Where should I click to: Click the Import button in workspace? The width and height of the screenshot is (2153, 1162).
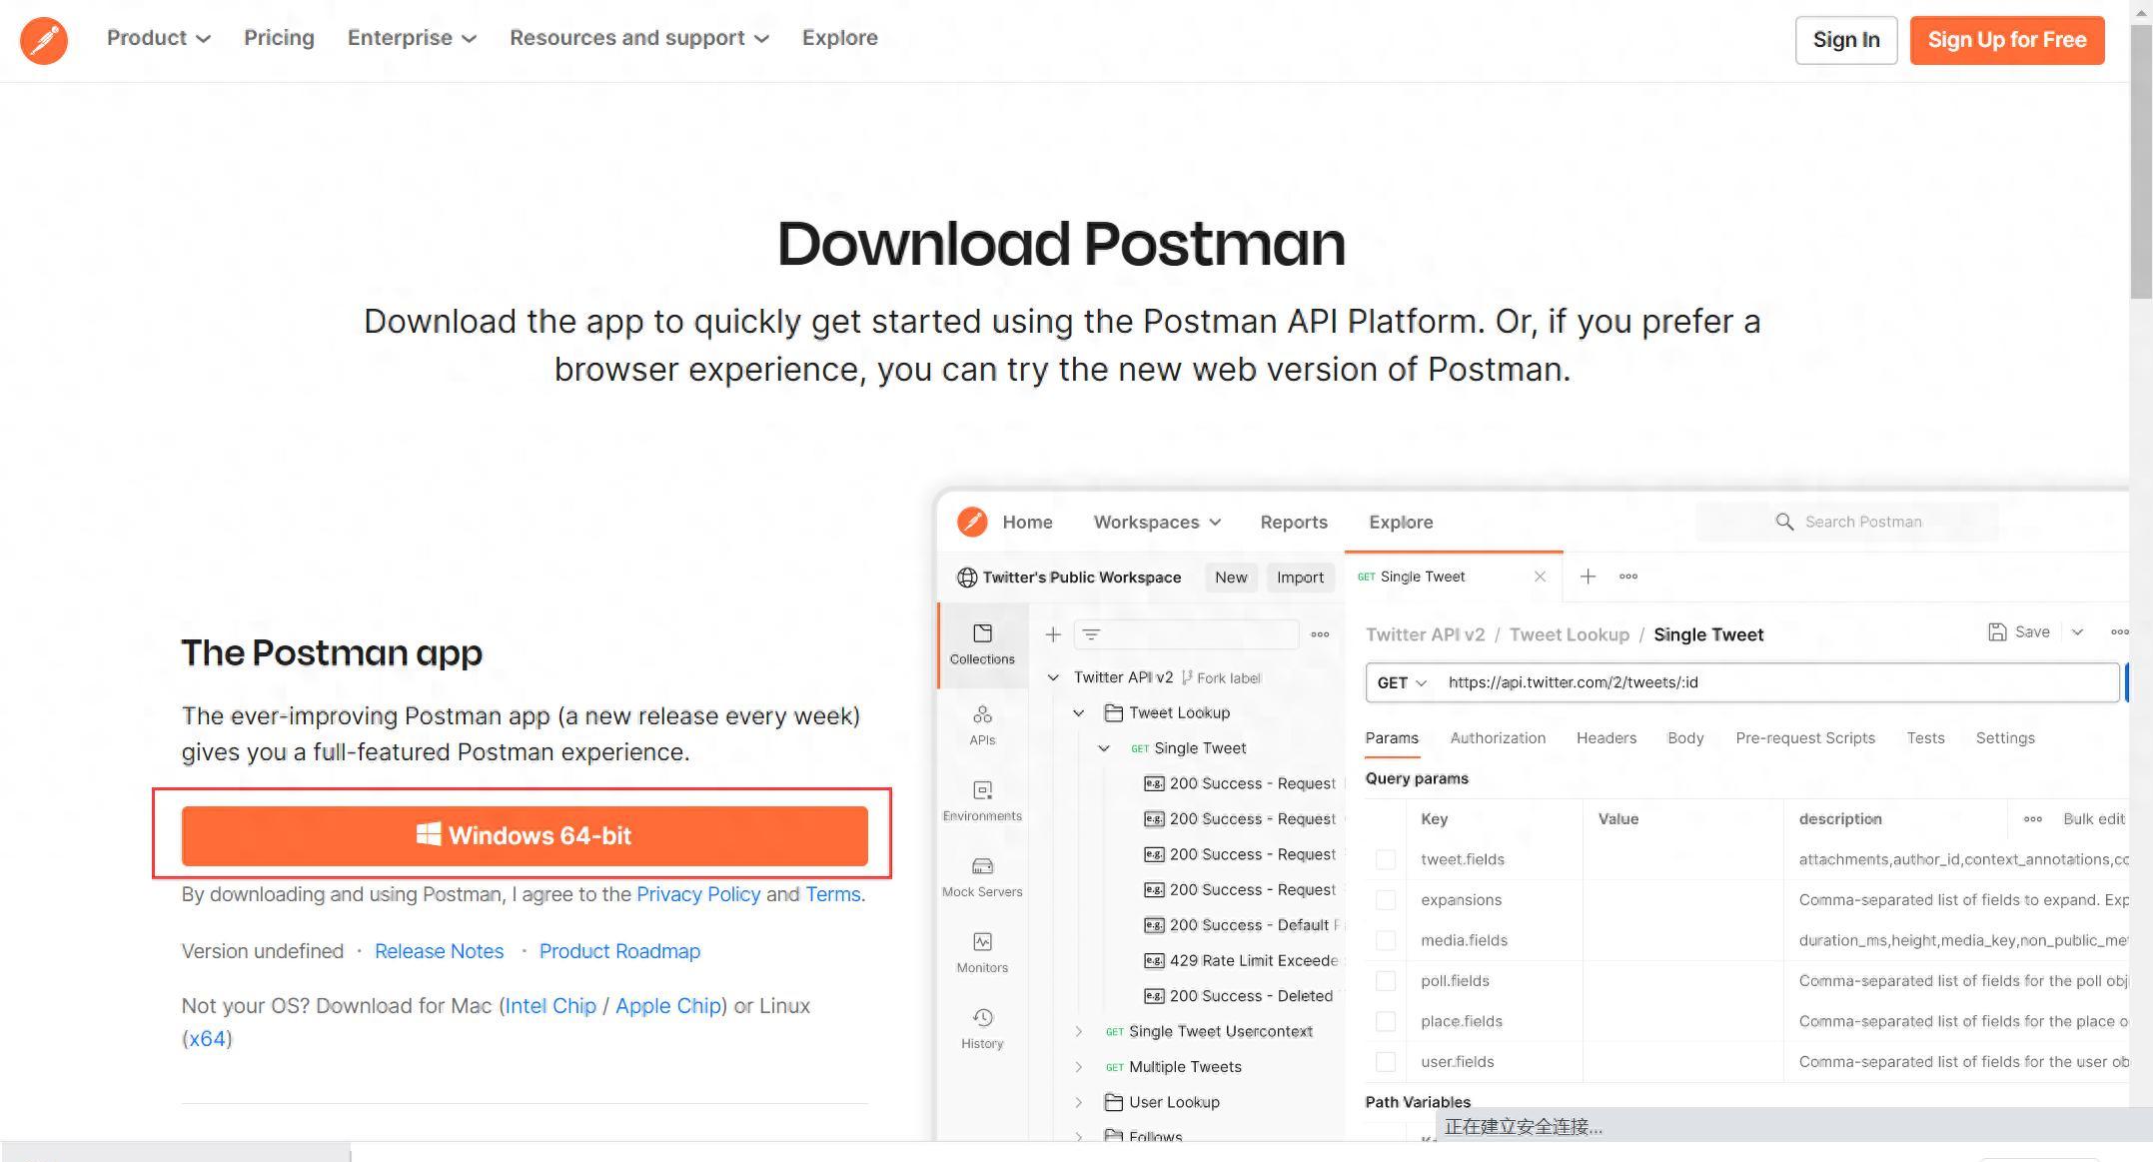click(1300, 578)
